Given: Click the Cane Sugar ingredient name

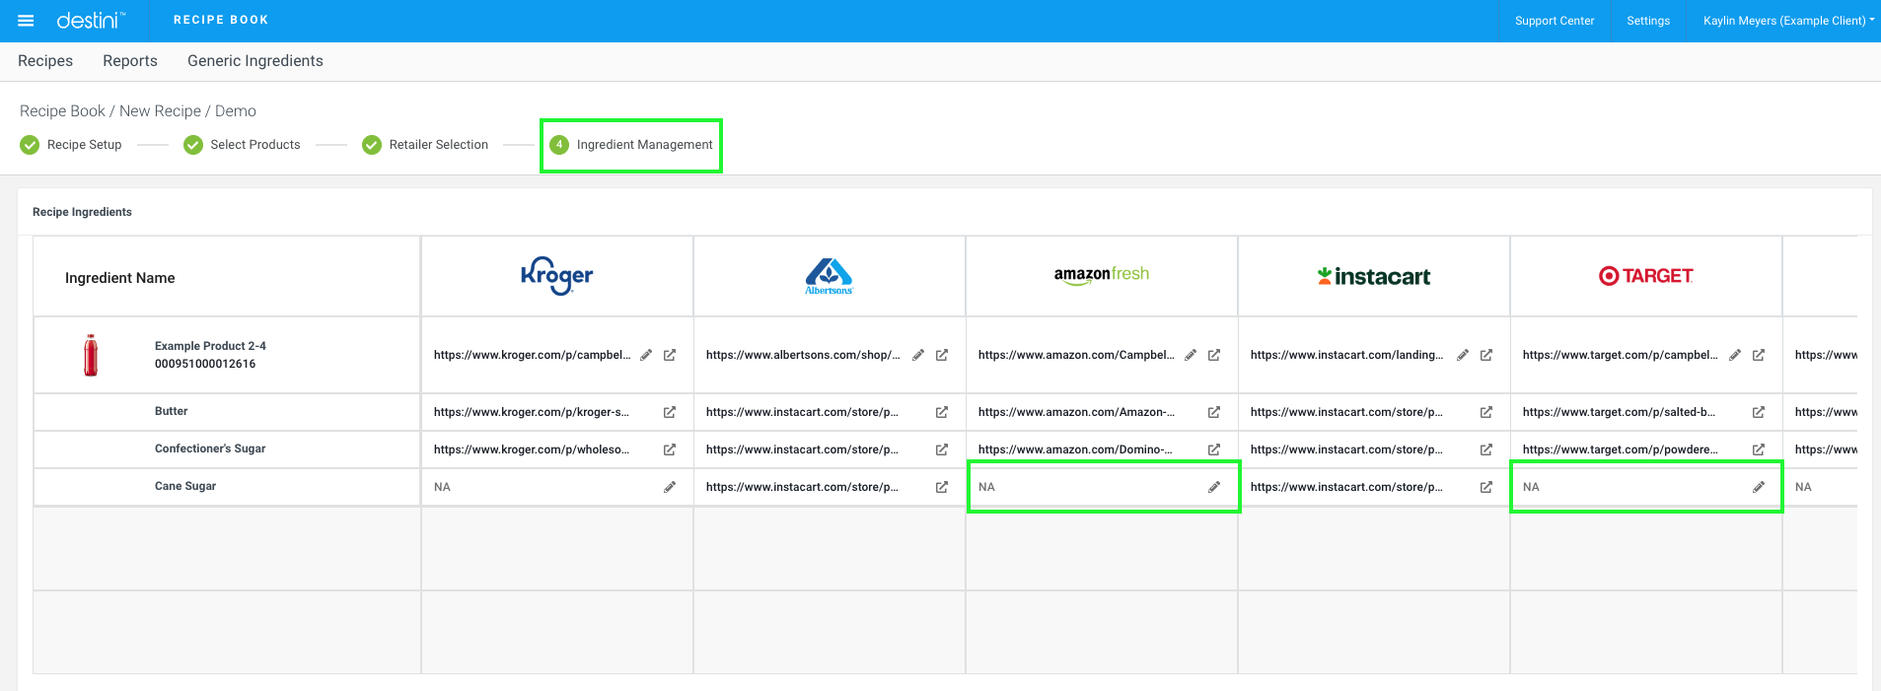Looking at the screenshot, I should pyautogui.click(x=185, y=486).
